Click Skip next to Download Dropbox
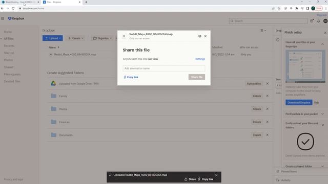 pos(317,103)
